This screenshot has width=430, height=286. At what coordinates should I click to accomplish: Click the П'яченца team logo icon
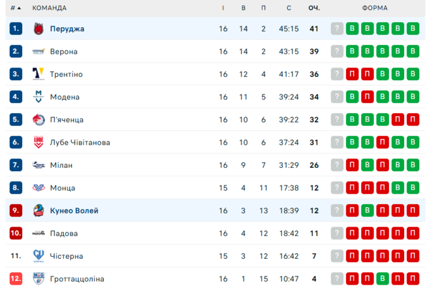click(x=38, y=119)
